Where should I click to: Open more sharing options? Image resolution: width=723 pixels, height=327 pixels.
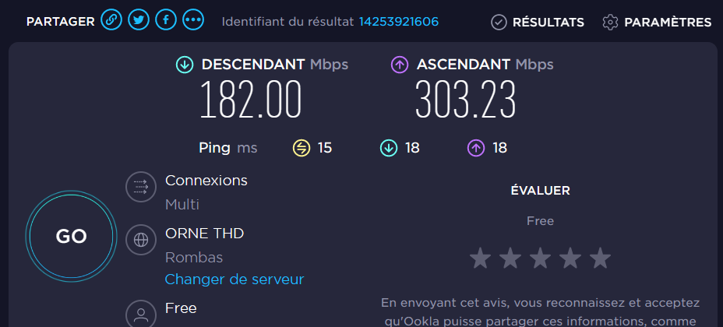coord(192,21)
